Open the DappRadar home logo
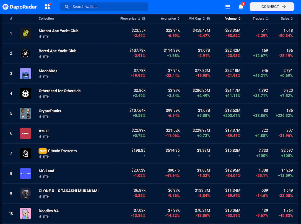The height and width of the screenshot is (224, 301). (19, 7)
